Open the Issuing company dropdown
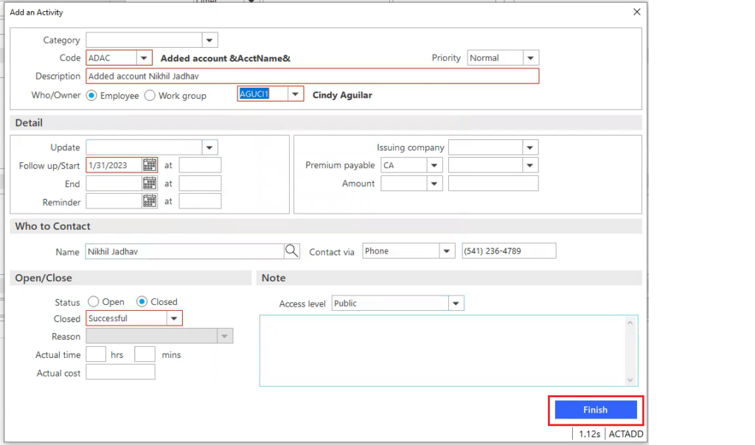Image resolution: width=755 pixels, height=445 pixels. click(529, 147)
